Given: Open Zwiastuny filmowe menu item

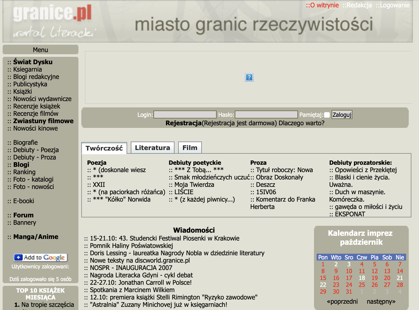Looking at the screenshot, I should click(43, 121).
